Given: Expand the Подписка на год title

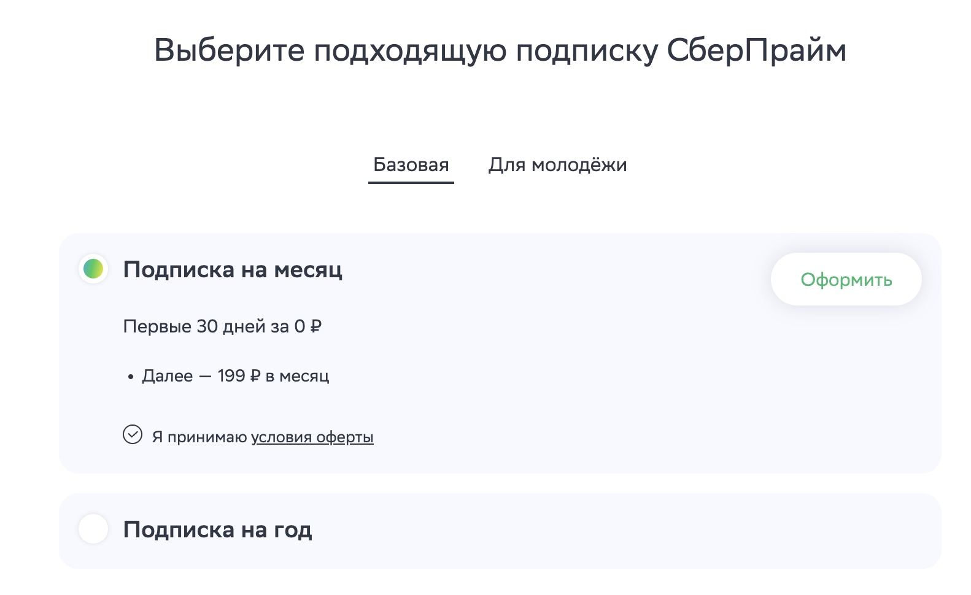Looking at the screenshot, I should (217, 529).
